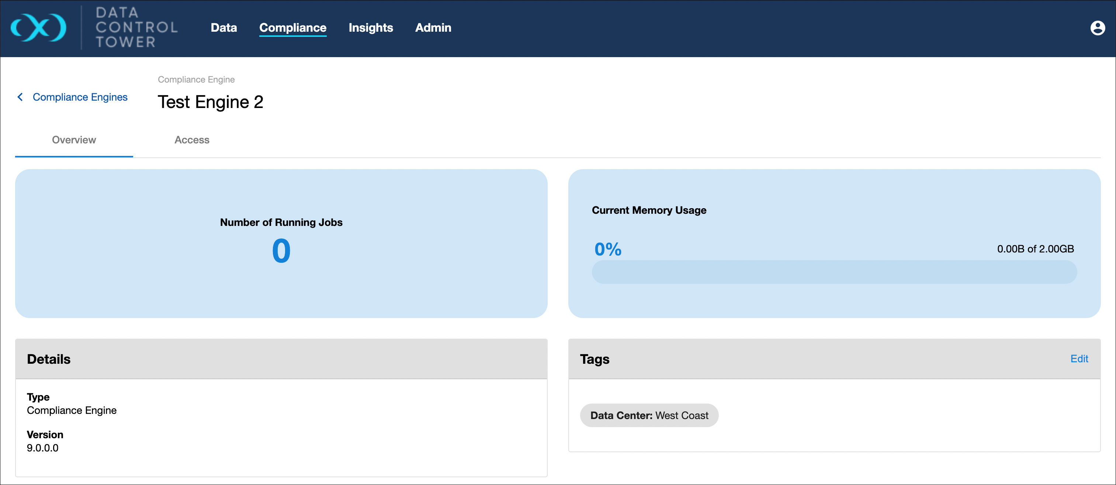Click the Tags panel header
Screen dimensions: 1116x485
tap(834, 359)
